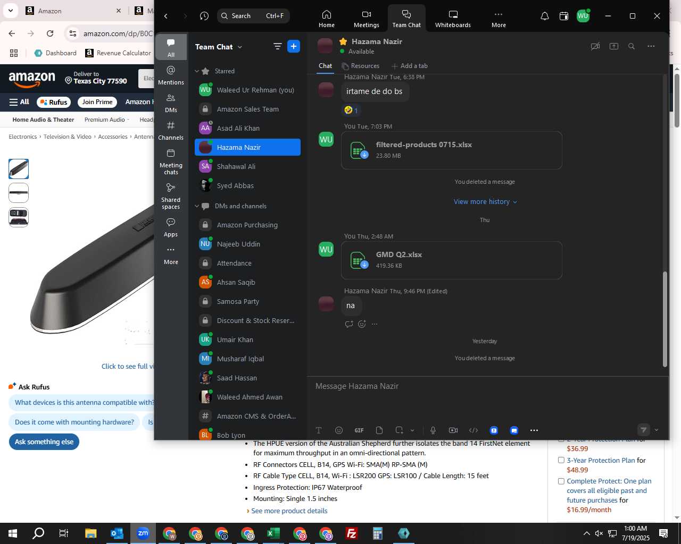Select the second product thumbnail
This screenshot has height=544, width=681.
19,193
